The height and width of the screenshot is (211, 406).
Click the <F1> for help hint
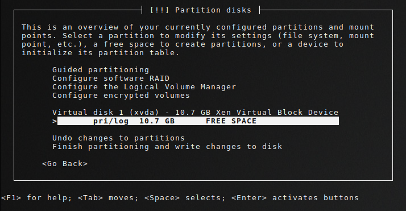pyautogui.click(x=36, y=198)
